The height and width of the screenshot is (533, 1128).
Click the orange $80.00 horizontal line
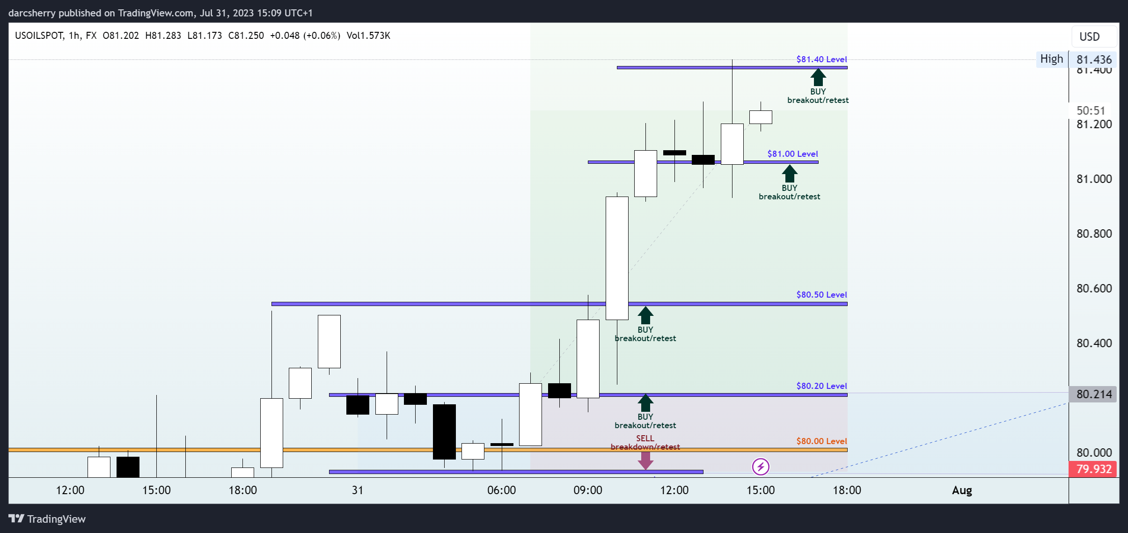[x=428, y=450]
